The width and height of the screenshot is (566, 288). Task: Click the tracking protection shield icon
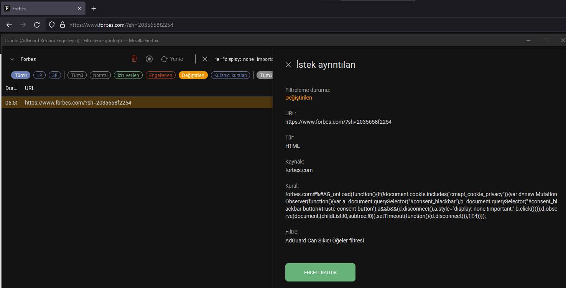point(51,25)
